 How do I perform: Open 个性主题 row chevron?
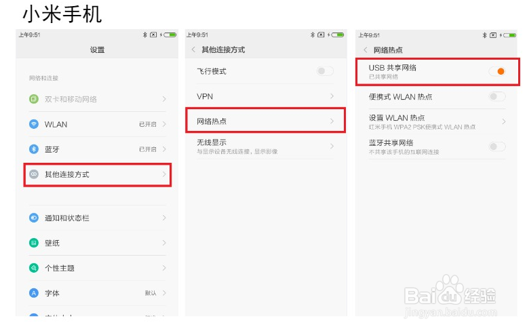click(164, 268)
